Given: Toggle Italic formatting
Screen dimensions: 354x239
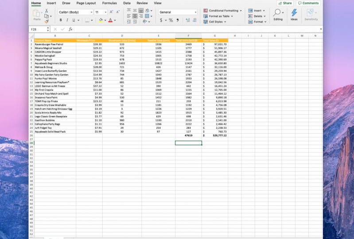Looking at the screenshot, I should pos(67,20).
